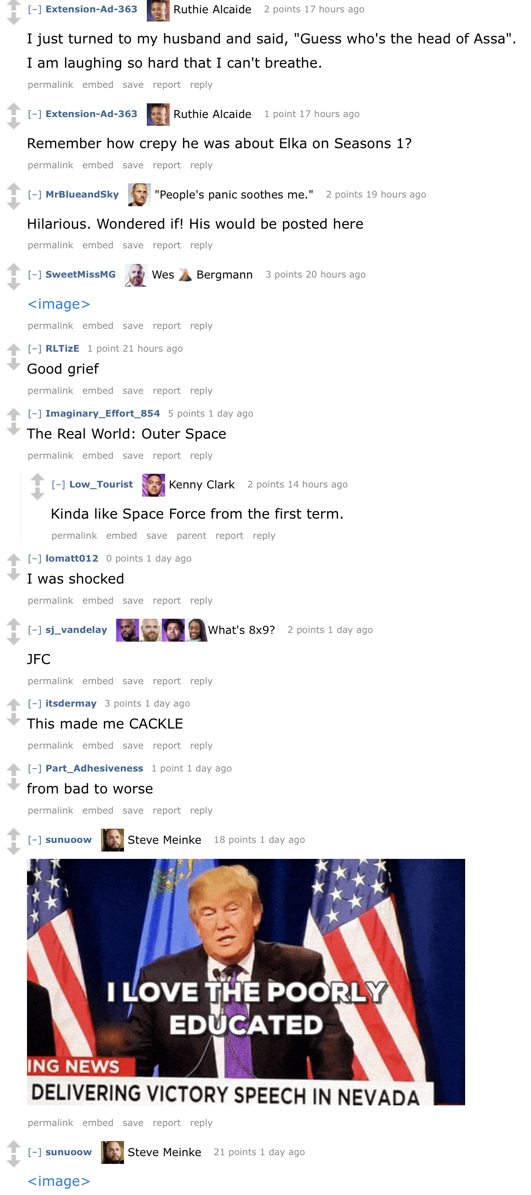Downvote lomatt012's shocked comment
531x1195 pixels.
coord(13,575)
